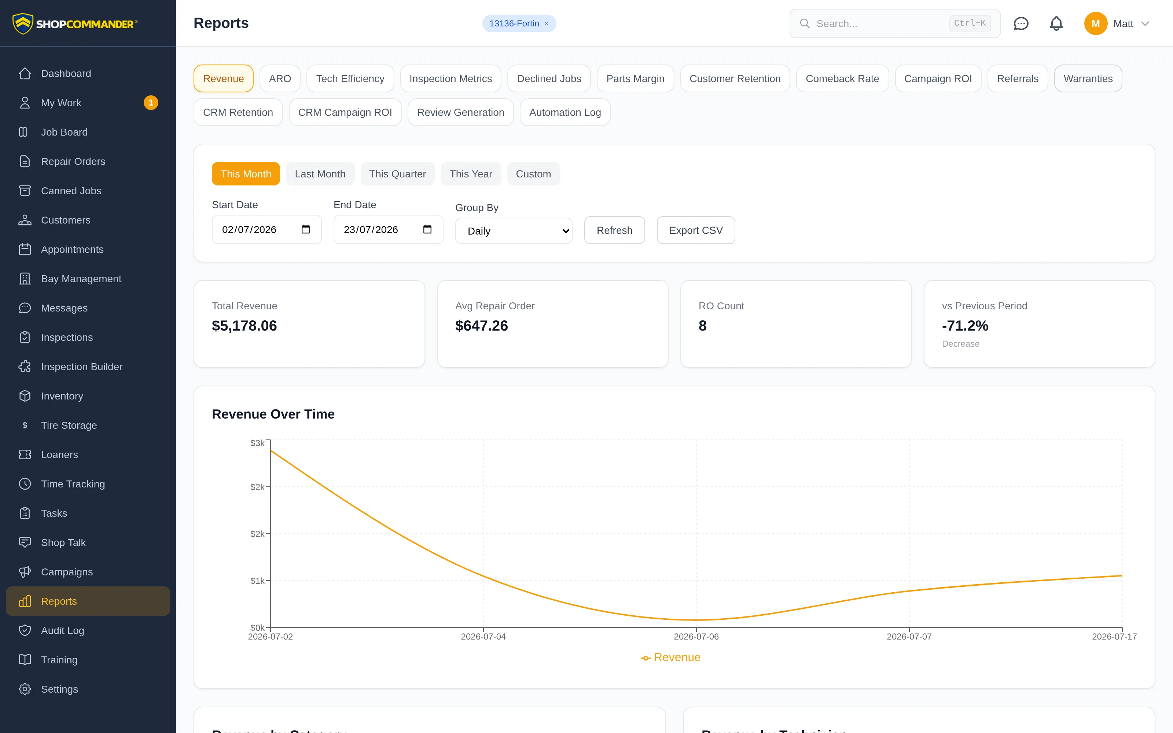The width and height of the screenshot is (1173, 733).
Task: Open the Start Date calendar picker icon
Action: pos(305,229)
